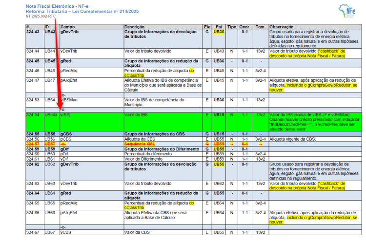366x241 pixels.
Task: Select the ID cell 'UB45'
Action: [x=50, y=61]
